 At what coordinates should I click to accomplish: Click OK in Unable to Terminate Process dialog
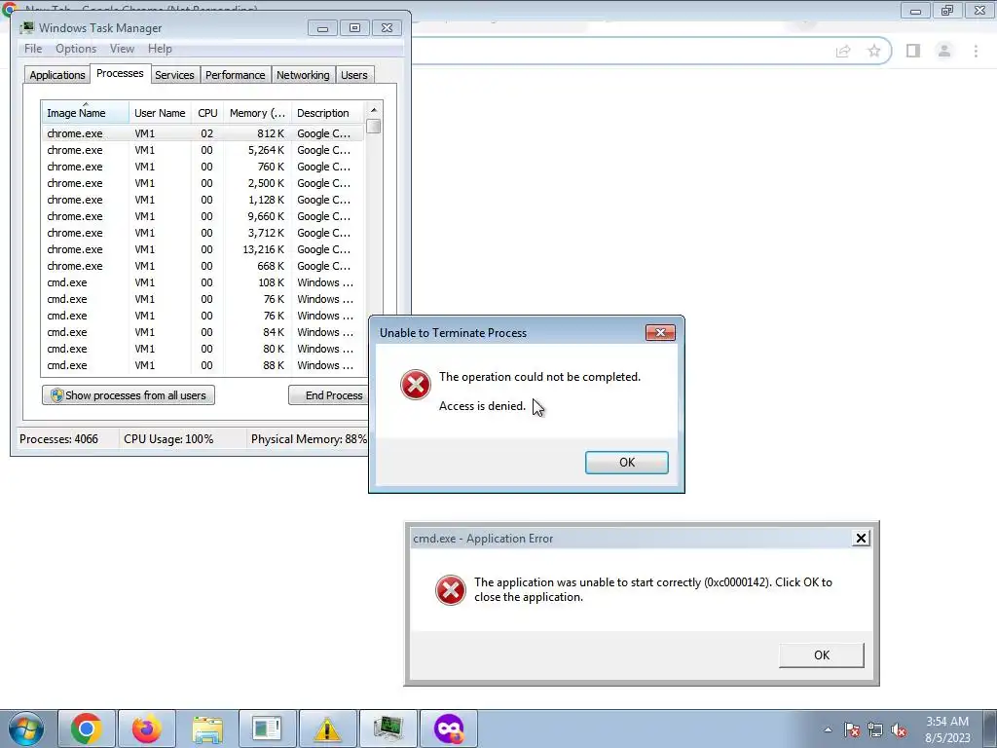click(x=626, y=463)
